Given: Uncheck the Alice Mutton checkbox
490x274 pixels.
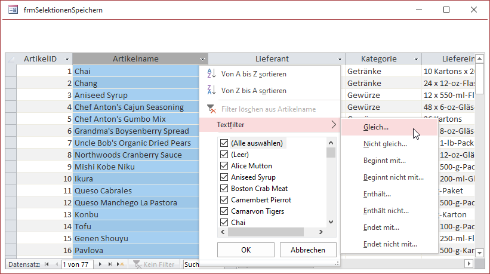Looking at the screenshot, I should pos(224,166).
